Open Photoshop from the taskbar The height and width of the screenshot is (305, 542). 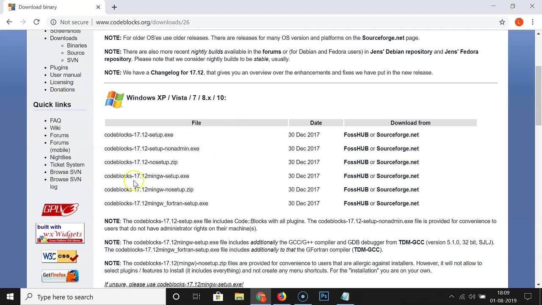point(324,297)
